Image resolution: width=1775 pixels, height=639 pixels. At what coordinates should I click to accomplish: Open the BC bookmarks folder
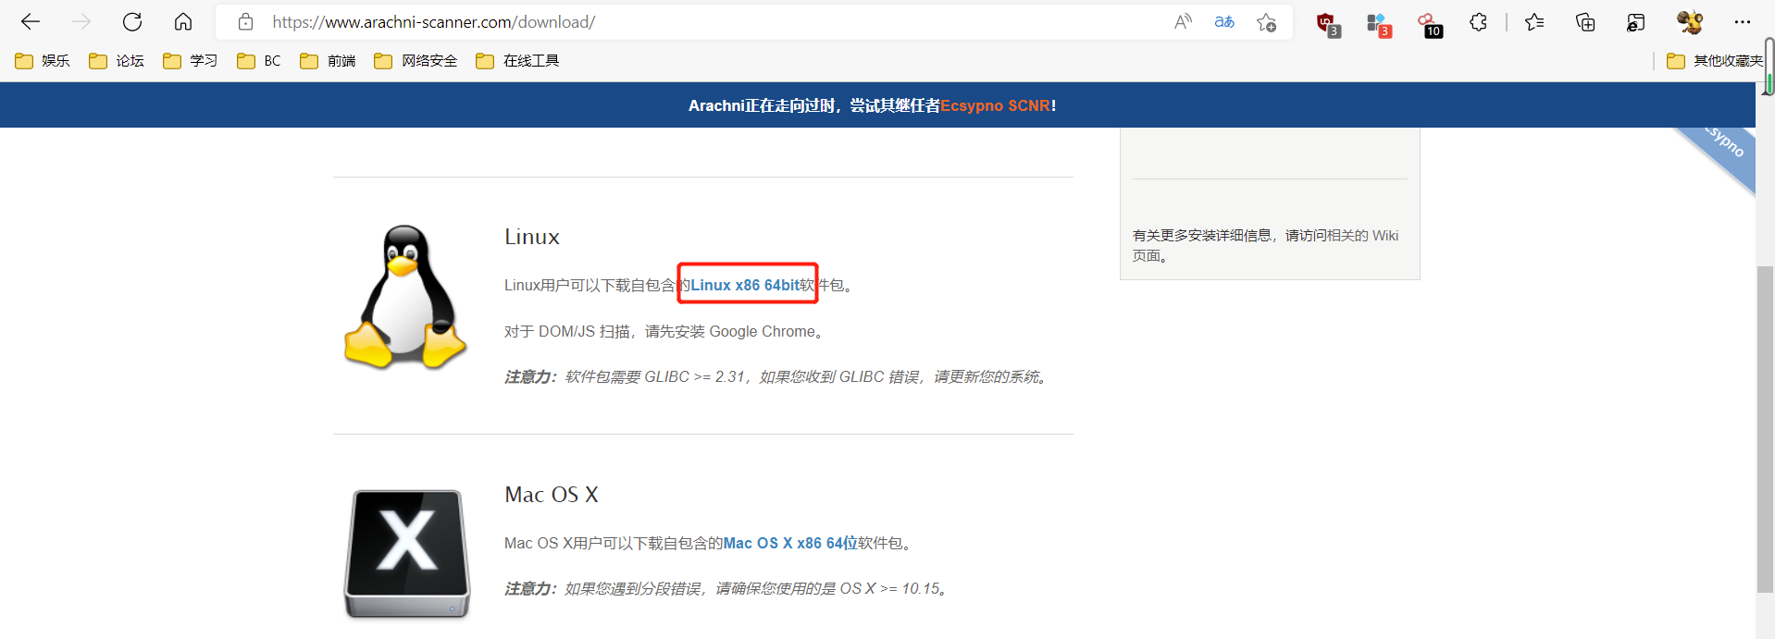coord(259,61)
